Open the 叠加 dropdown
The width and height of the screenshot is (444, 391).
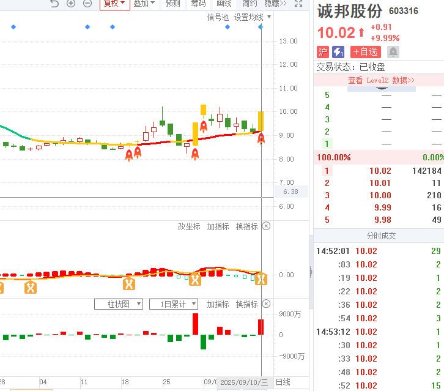click(x=144, y=4)
